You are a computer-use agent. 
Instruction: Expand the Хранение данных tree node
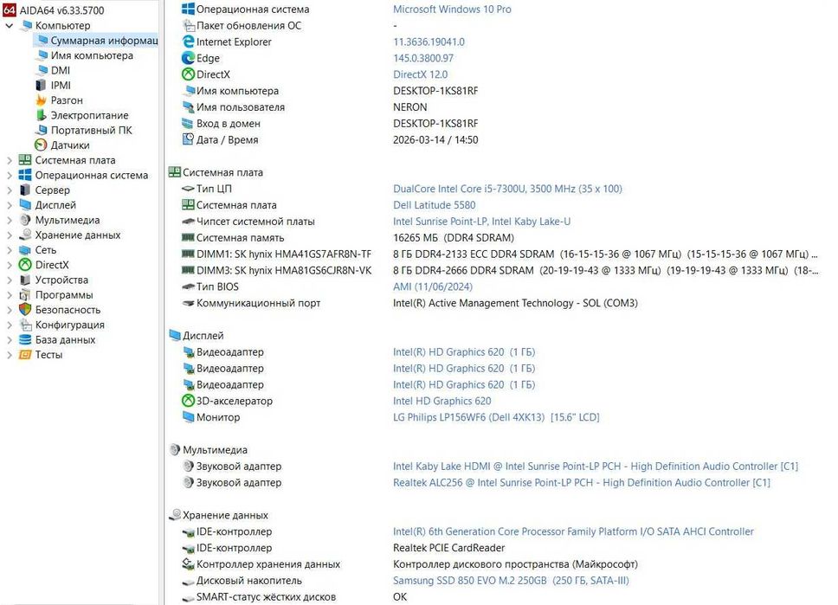click(9, 235)
